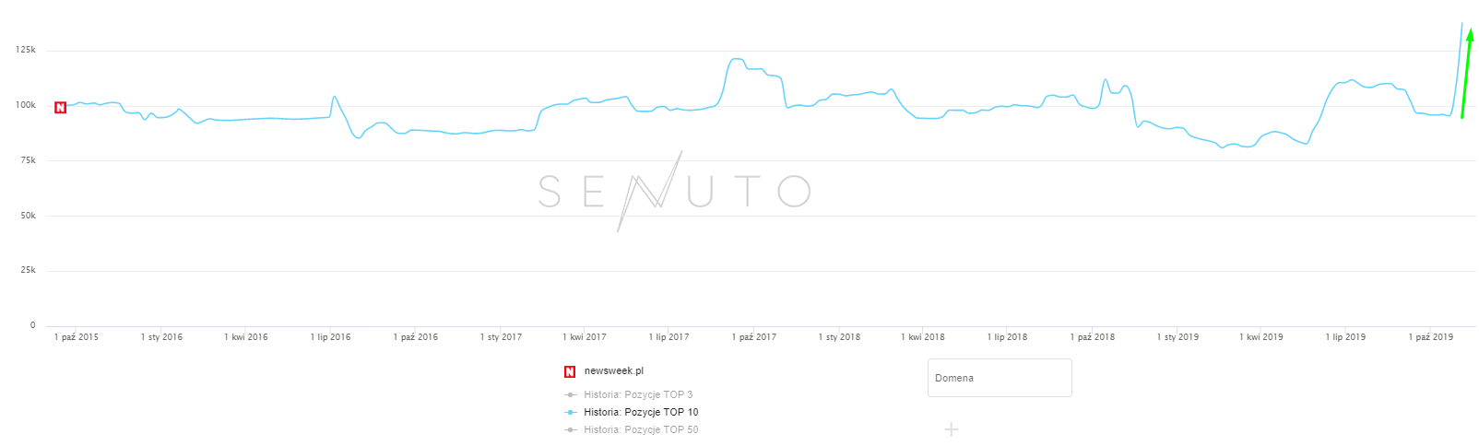Click the chart line peak near paź 2017
Image resolution: width=1479 pixels, height=446 pixels.
click(x=736, y=59)
